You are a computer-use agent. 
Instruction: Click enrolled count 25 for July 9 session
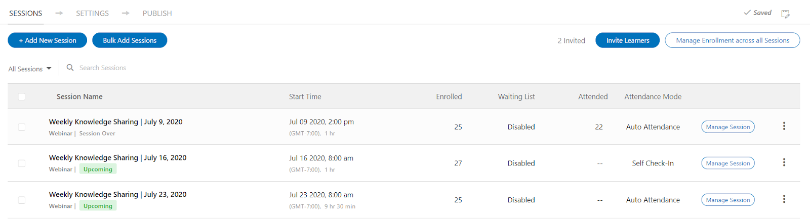pos(458,127)
